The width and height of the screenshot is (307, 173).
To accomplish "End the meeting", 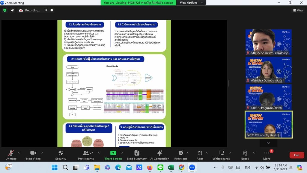I will click(297, 155).
